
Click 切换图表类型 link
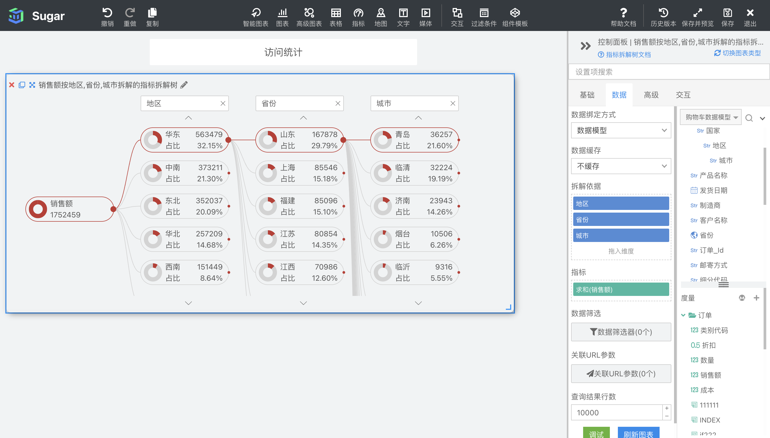point(737,53)
